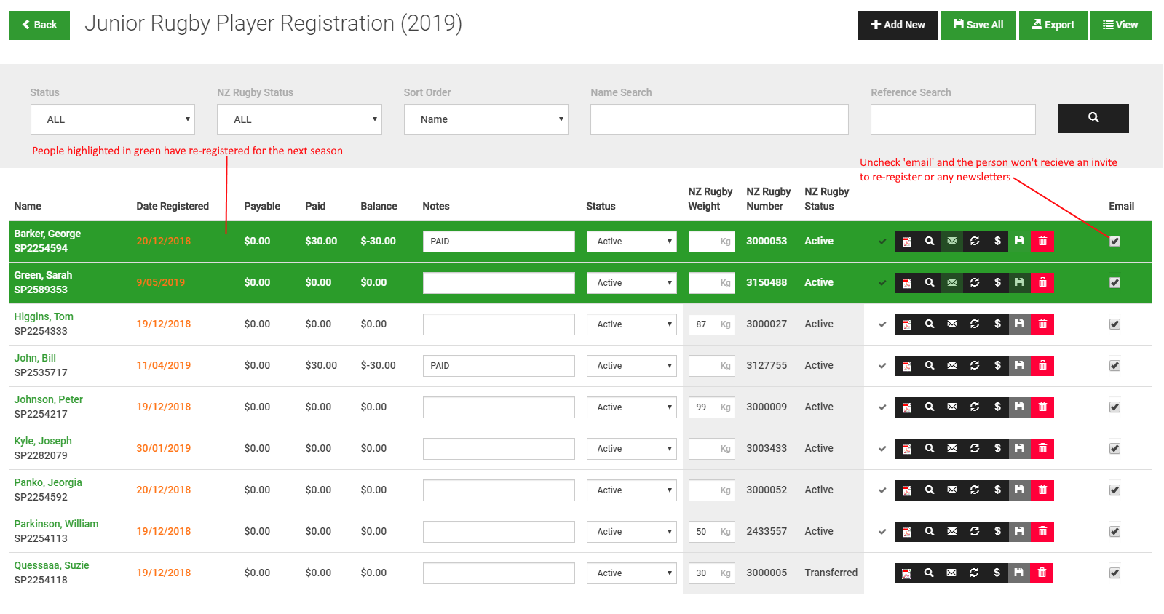Image resolution: width=1164 pixels, height=614 pixels.
Task: Open Status dropdown for Kyle, Joseph
Action: [x=632, y=449]
